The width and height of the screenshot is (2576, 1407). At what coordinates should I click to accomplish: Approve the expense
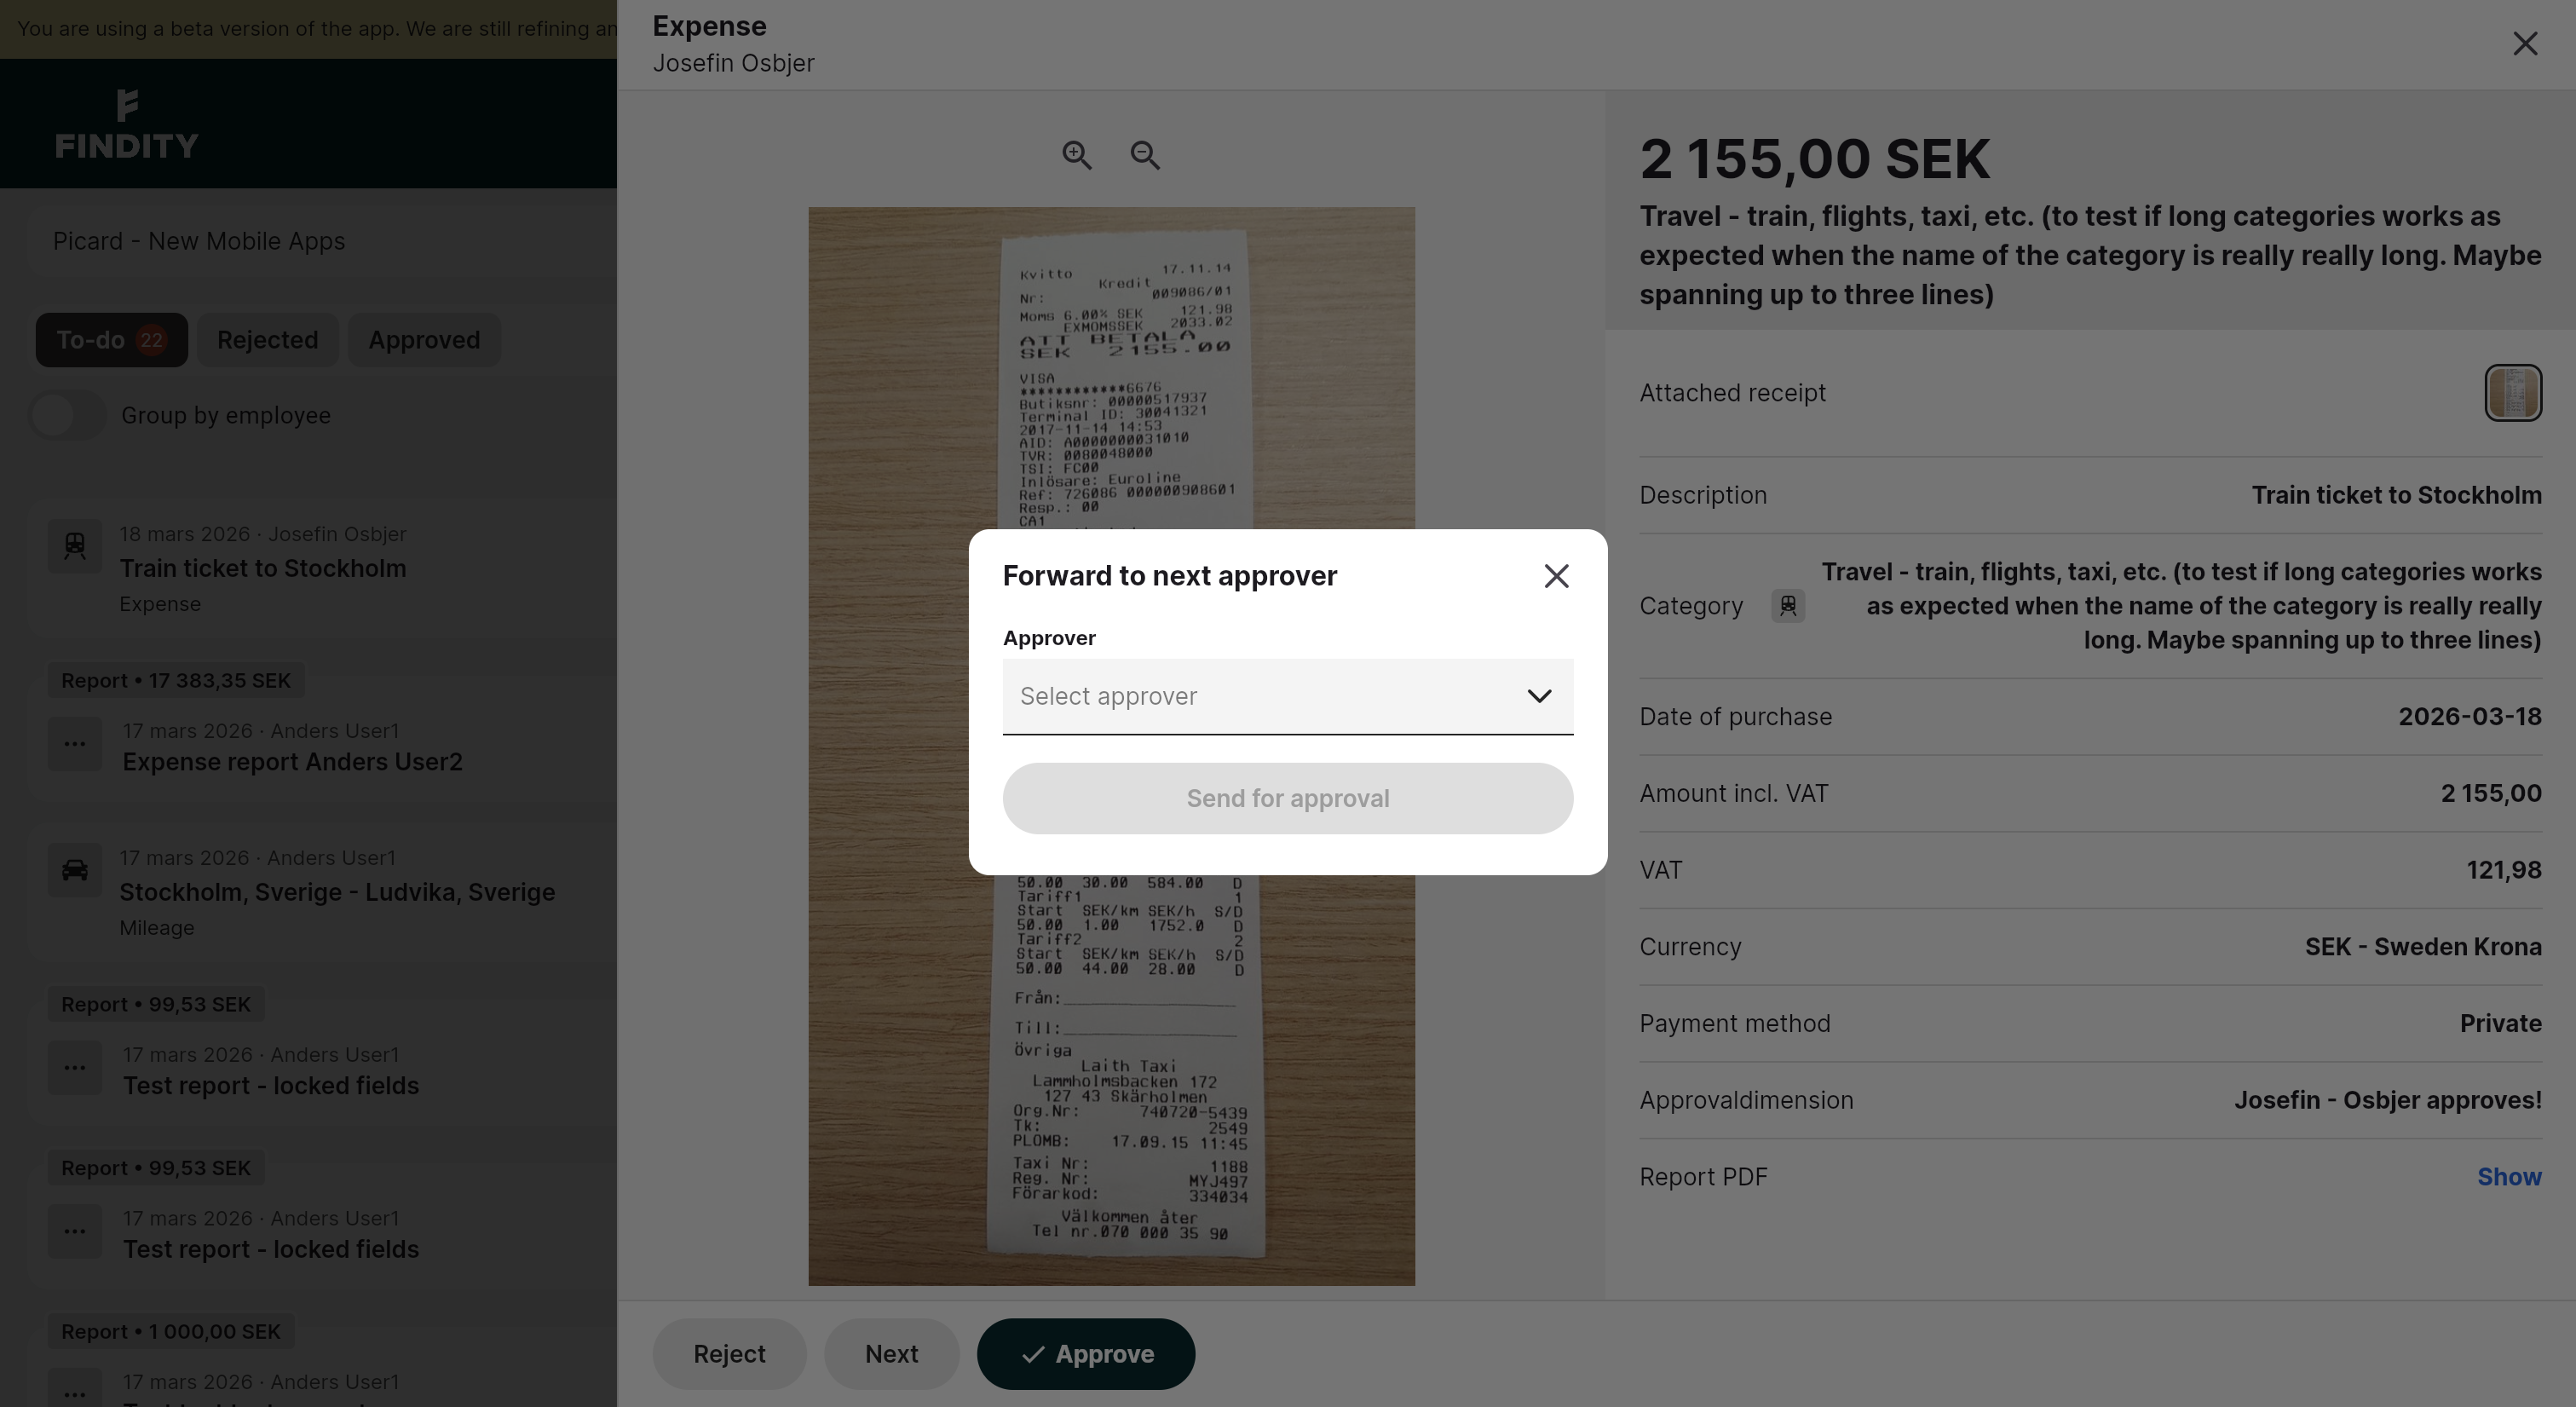pyautogui.click(x=1085, y=1353)
